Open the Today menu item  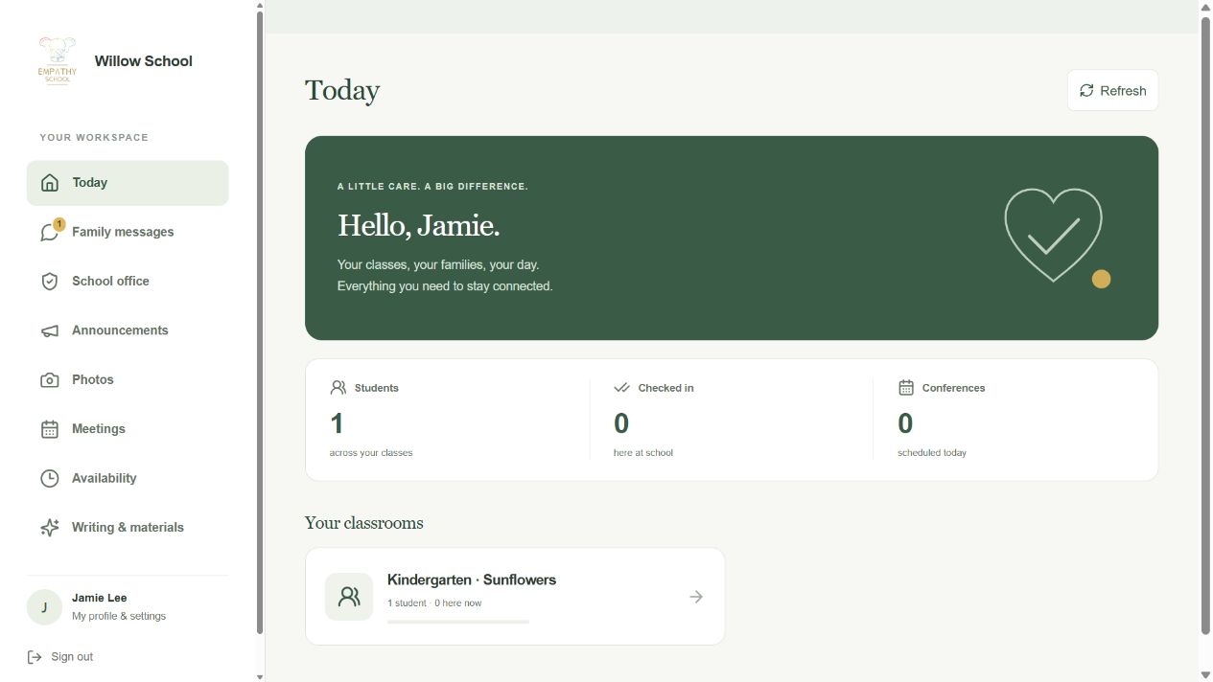click(128, 183)
